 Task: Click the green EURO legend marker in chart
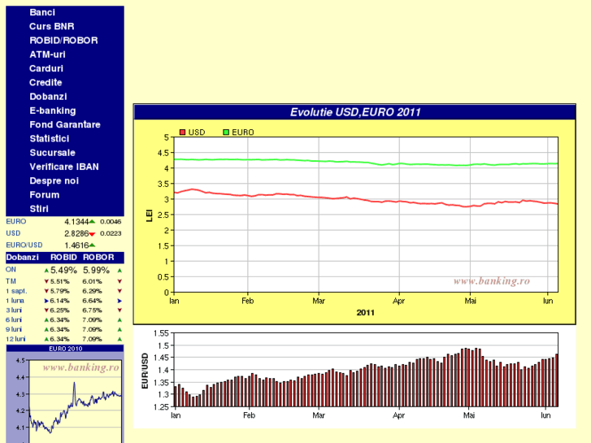click(x=227, y=132)
